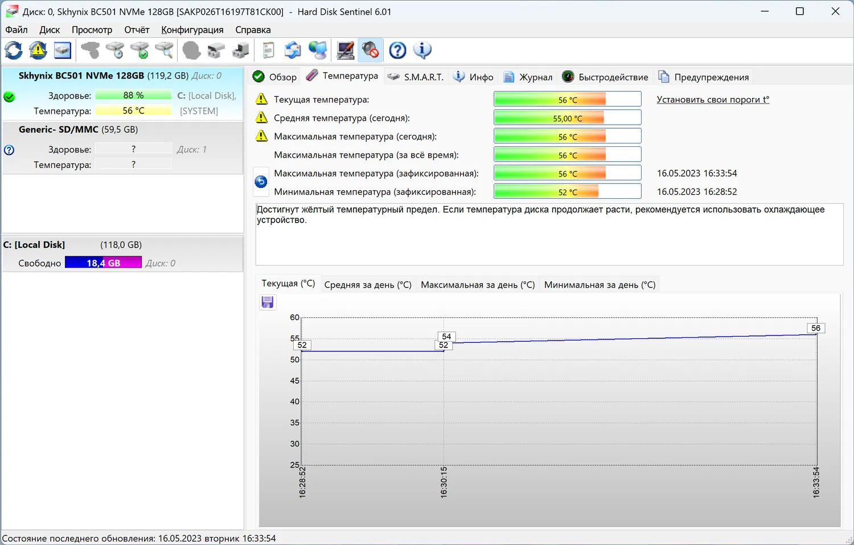
Task: Switch to the Обзор tab
Action: point(275,77)
